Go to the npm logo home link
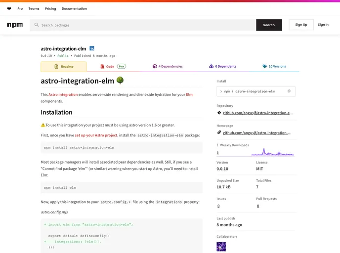The width and height of the screenshot is (340, 253). (15, 25)
